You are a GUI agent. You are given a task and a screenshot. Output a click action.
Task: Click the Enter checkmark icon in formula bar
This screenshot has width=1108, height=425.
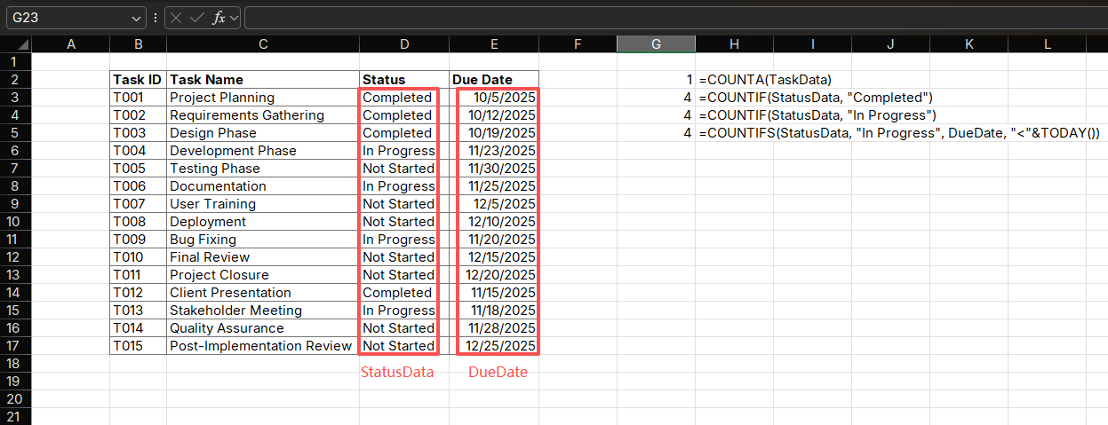click(x=196, y=18)
